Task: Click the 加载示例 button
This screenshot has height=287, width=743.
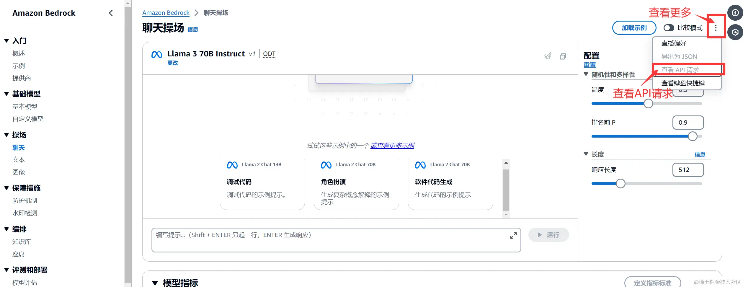Action: pos(634,28)
